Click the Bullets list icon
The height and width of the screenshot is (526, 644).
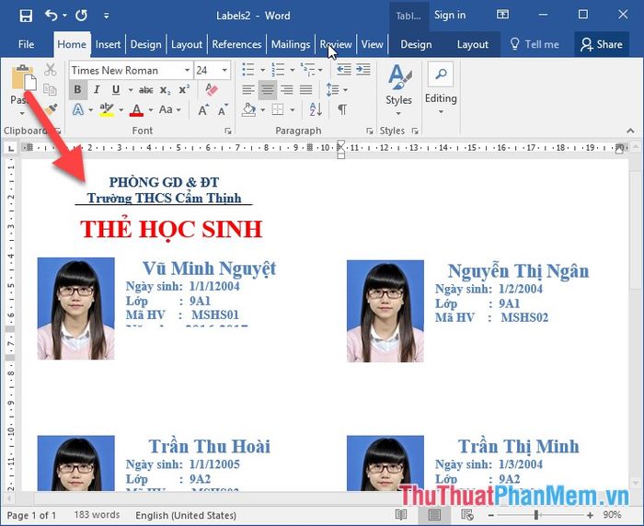pos(248,70)
